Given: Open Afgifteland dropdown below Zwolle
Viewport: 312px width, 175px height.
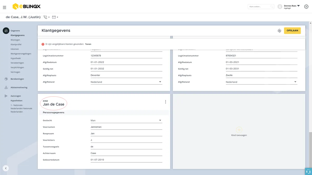Looking at the screenshot, I should (262, 82).
